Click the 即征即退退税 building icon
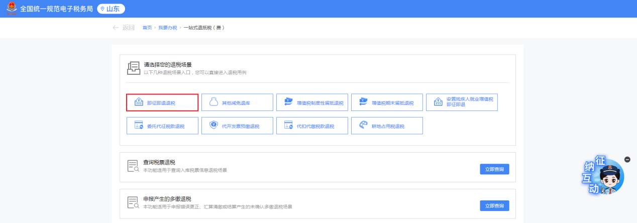637x223 pixels. tap(139, 102)
